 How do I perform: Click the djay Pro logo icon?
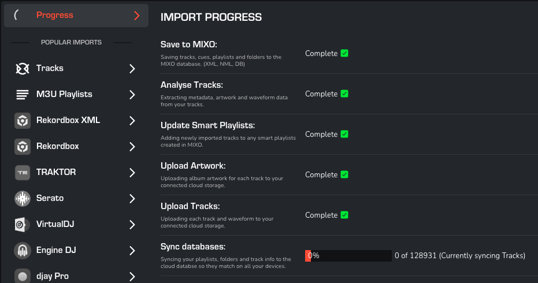point(23,276)
